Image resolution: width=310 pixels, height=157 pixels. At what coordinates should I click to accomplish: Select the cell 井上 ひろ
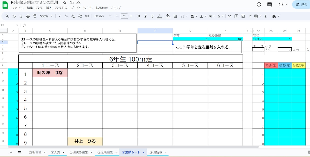pyautogui.click(x=85, y=141)
